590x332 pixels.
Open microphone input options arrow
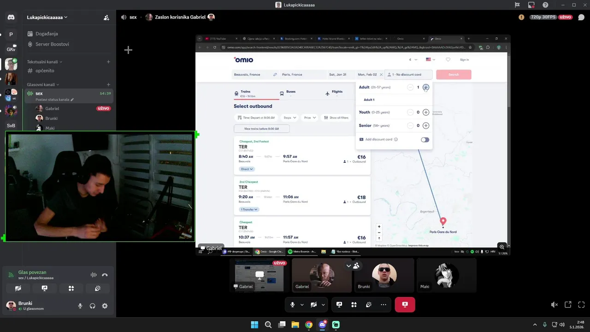[x=302, y=305]
